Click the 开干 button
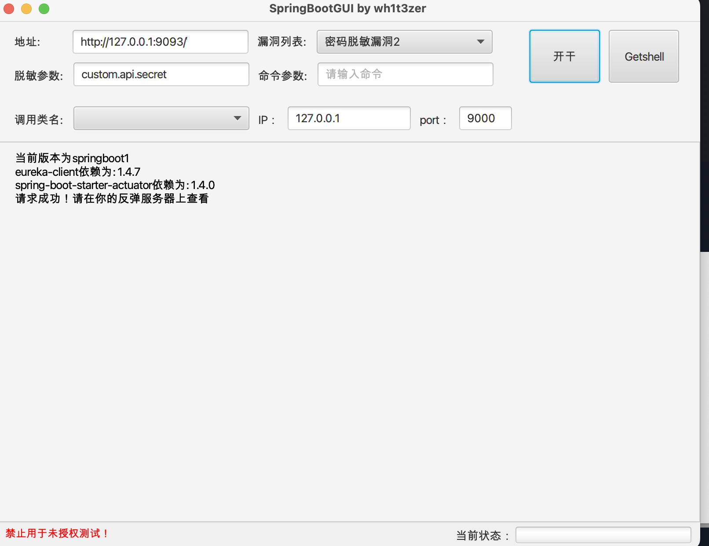This screenshot has height=546, width=709. coord(564,56)
